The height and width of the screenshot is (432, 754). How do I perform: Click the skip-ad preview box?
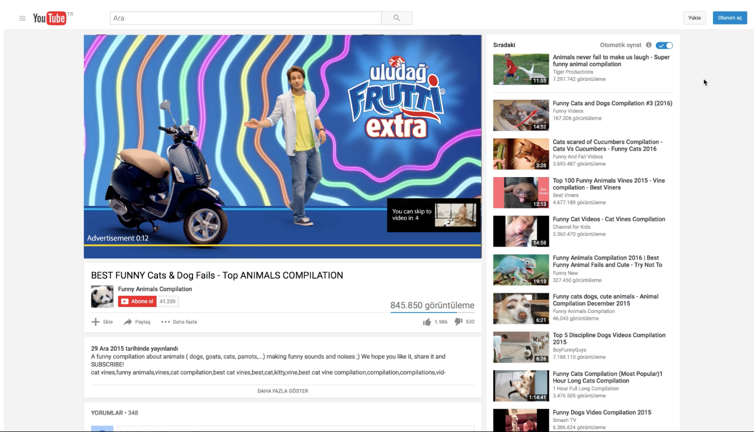point(434,215)
